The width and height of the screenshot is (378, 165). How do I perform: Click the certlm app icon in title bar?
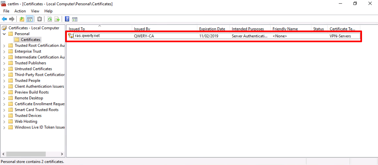(x=4, y=4)
